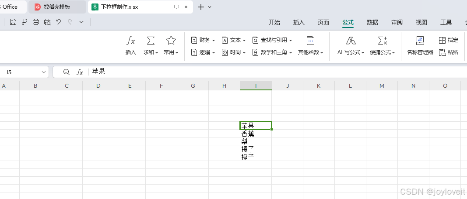Click the monitor icon on document tab
This screenshot has height=199, width=467.
pos(177,7)
